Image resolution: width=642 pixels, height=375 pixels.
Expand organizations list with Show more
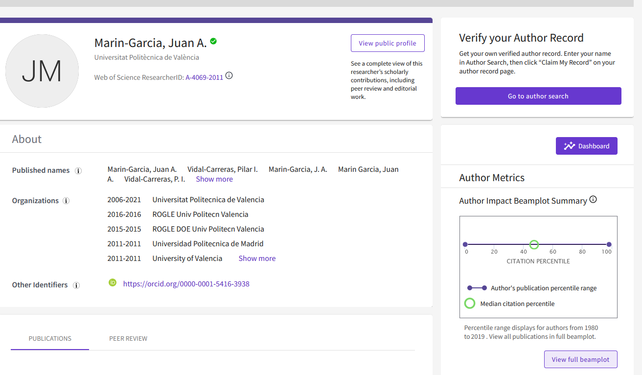click(257, 258)
